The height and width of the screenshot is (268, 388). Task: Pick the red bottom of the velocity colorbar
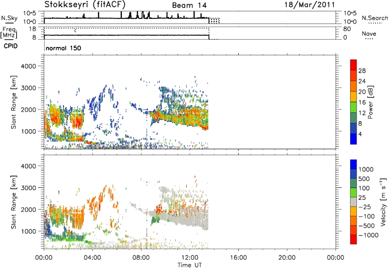(x=354, y=239)
